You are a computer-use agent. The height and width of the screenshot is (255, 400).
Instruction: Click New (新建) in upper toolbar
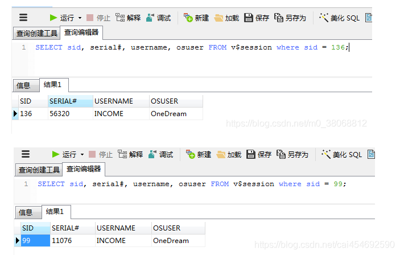point(196,18)
